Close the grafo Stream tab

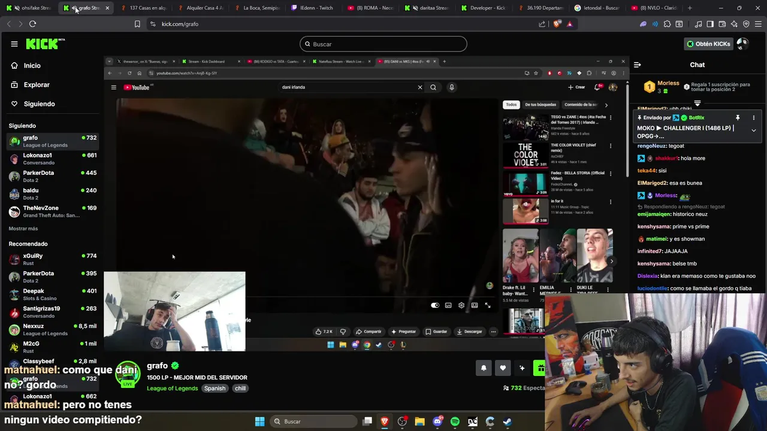[x=107, y=8]
